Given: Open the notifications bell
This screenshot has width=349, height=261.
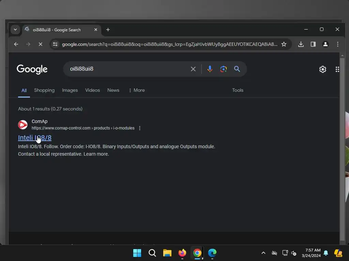Looking at the screenshot, I should (x=326, y=253).
